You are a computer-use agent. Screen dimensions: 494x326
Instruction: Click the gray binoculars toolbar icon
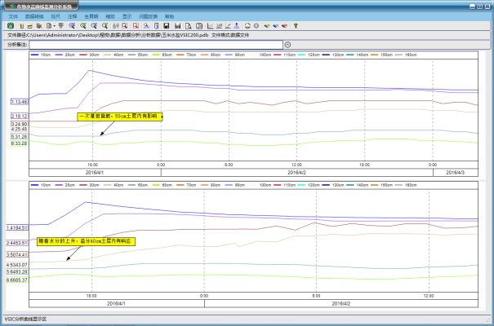(116, 26)
